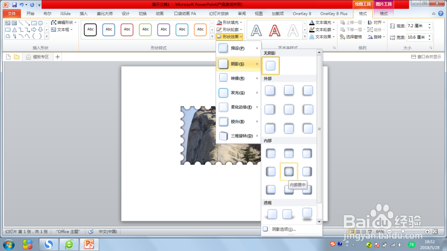Viewport: 447px width, 251px height.
Task: Expand 映像 reflection submenu
Action: pos(238,78)
